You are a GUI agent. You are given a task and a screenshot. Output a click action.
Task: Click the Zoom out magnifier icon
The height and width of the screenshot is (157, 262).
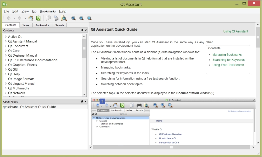(81, 18)
